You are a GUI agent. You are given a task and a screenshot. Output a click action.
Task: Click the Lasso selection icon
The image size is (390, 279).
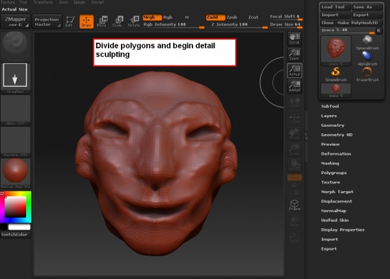pos(294,237)
